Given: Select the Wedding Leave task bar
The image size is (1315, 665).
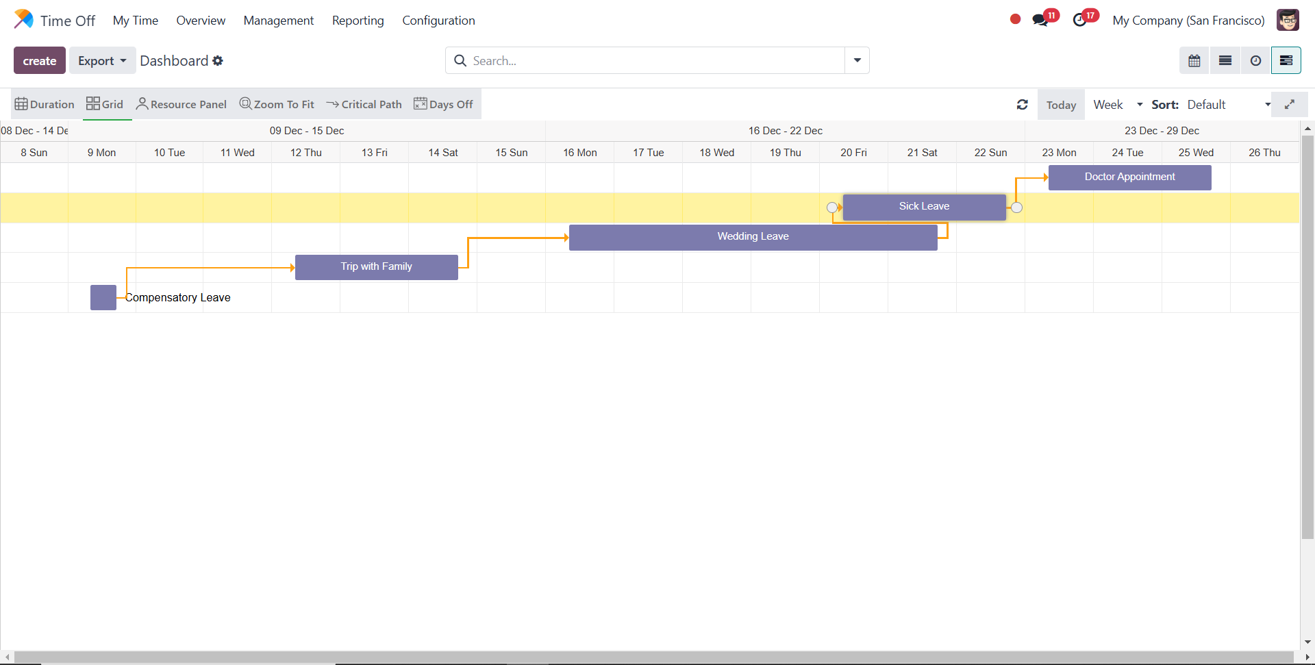Looking at the screenshot, I should tap(753, 237).
